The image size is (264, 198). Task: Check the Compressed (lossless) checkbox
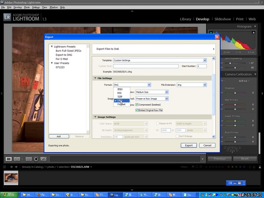click(137, 104)
